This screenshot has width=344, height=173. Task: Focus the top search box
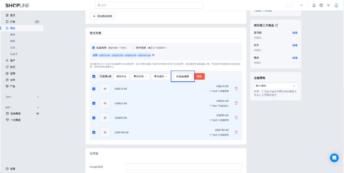click(149, 5)
